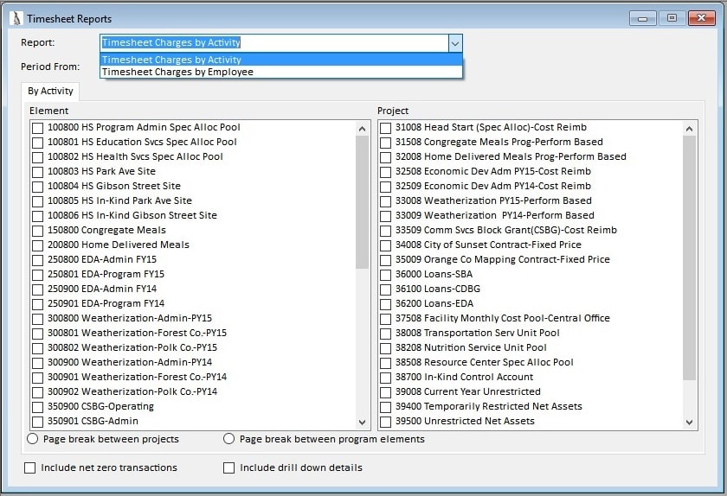Tick 300800 Weatherization-Admin-PY15

pos(37,319)
